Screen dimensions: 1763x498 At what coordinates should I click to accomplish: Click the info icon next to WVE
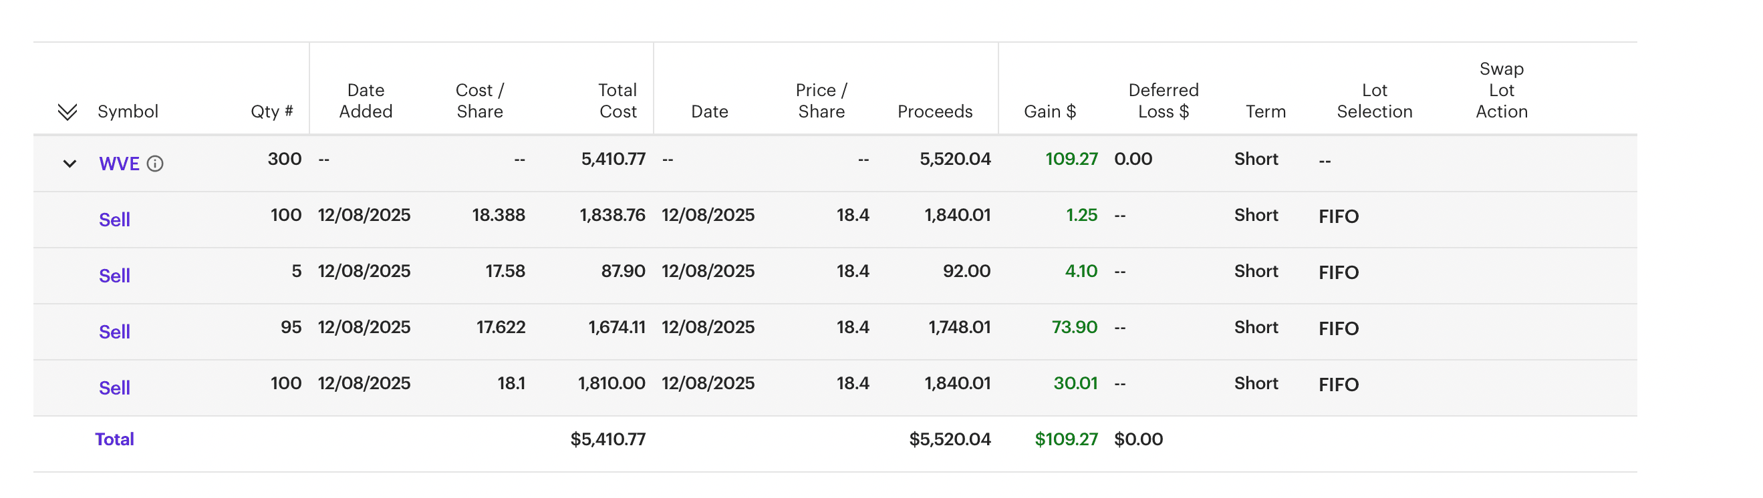[x=155, y=164]
